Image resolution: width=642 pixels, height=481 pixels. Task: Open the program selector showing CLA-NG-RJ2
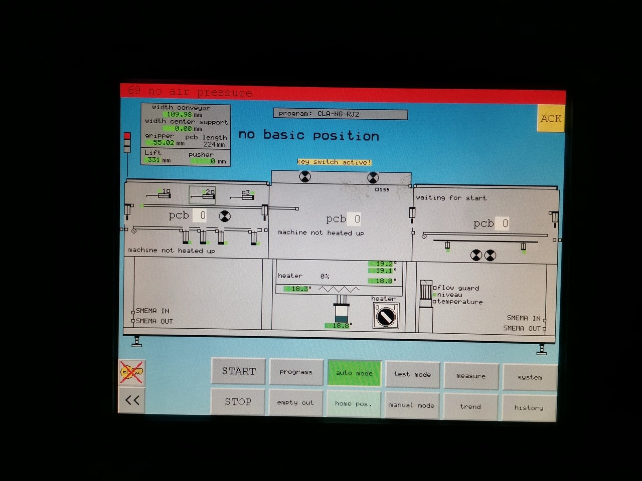pos(340,114)
